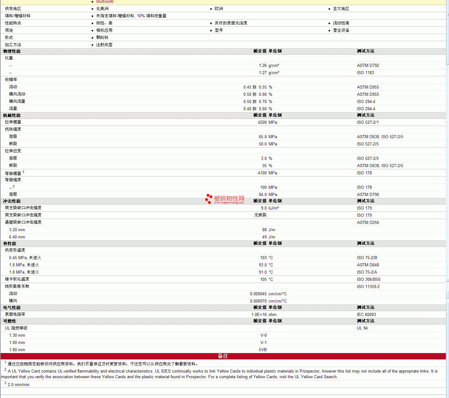Select the 北美洲 supply region entry
Image resolution: width=449 pixels, height=398 pixels.
coord(102,9)
